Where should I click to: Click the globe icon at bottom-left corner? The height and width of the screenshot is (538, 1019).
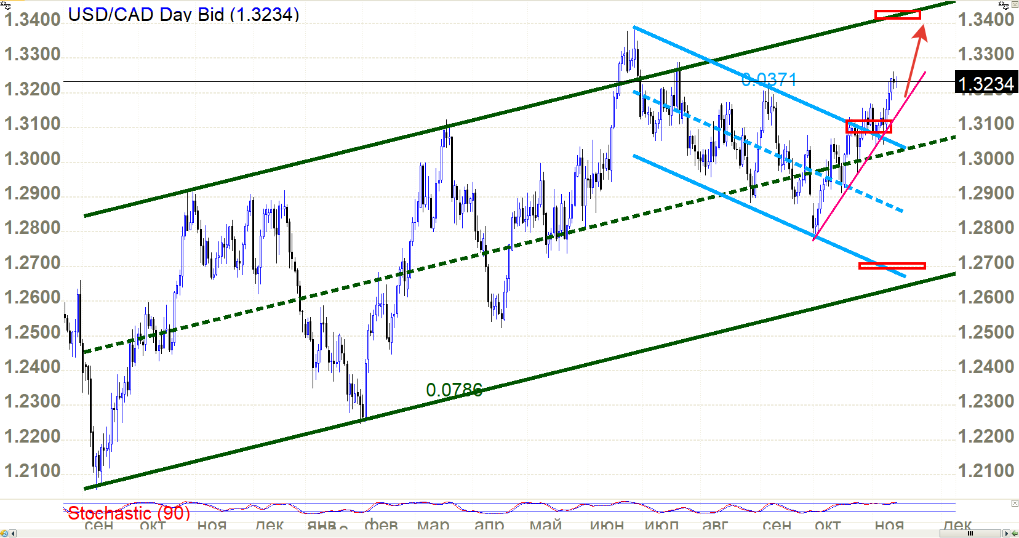tap(4, 534)
